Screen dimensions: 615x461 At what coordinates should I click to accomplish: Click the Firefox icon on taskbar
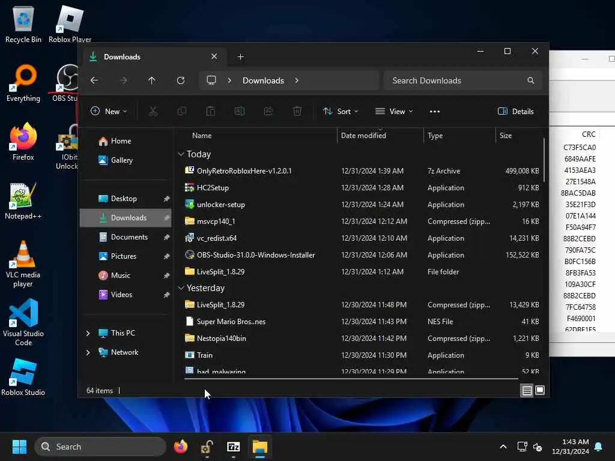click(x=180, y=447)
